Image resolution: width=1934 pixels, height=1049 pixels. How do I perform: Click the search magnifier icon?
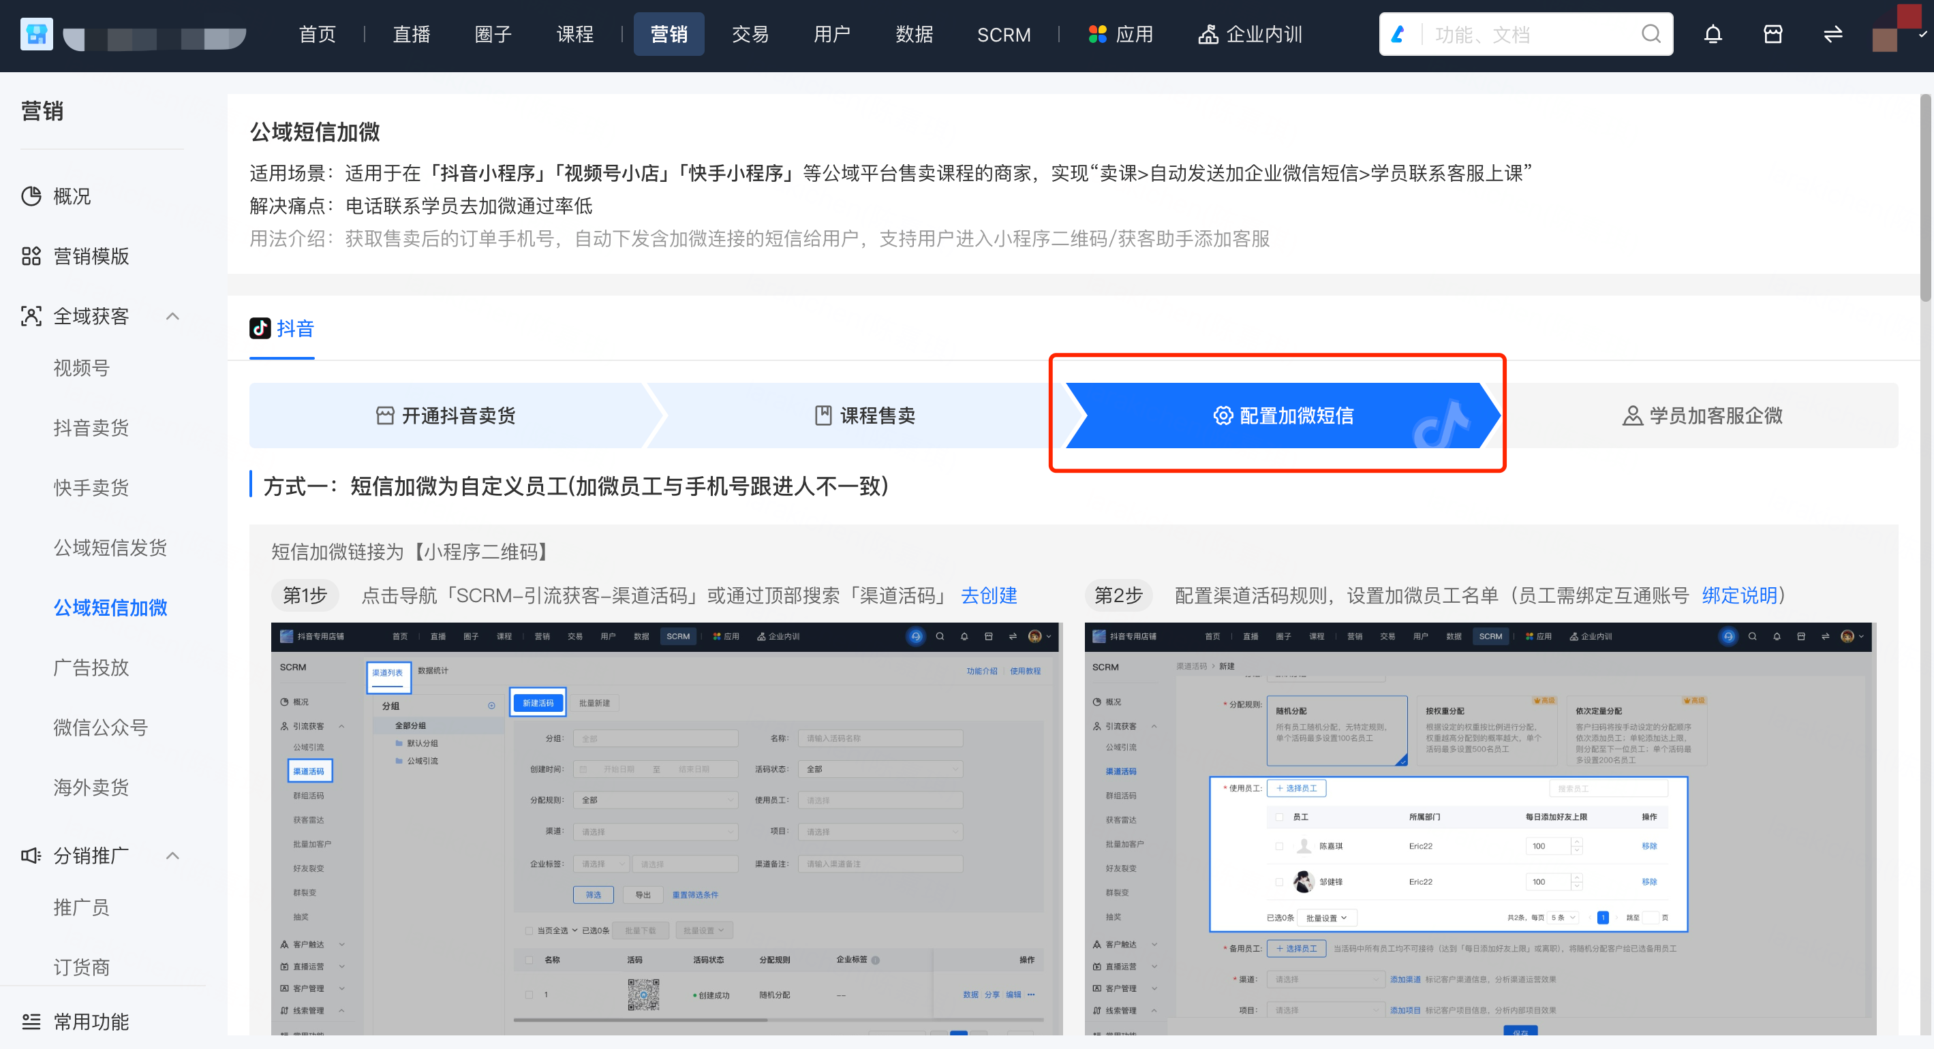click(x=1651, y=34)
